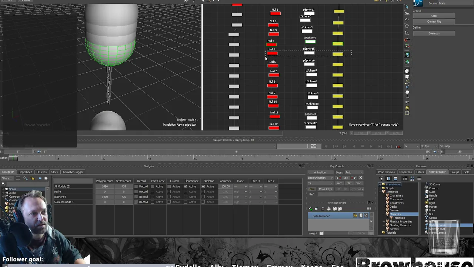Go to start of timeline
The height and width of the screenshot is (267, 474).
pyautogui.click(x=336, y=146)
